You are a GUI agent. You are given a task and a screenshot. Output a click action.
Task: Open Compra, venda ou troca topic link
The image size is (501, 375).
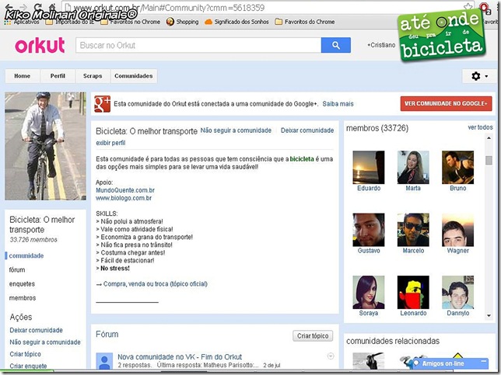[x=156, y=284]
